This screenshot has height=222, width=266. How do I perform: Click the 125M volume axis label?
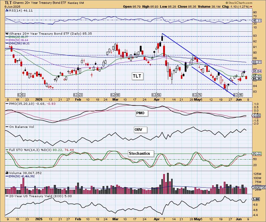coord(257,174)
